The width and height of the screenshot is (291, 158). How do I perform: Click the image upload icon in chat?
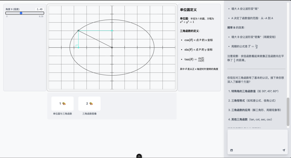(231, 150)
